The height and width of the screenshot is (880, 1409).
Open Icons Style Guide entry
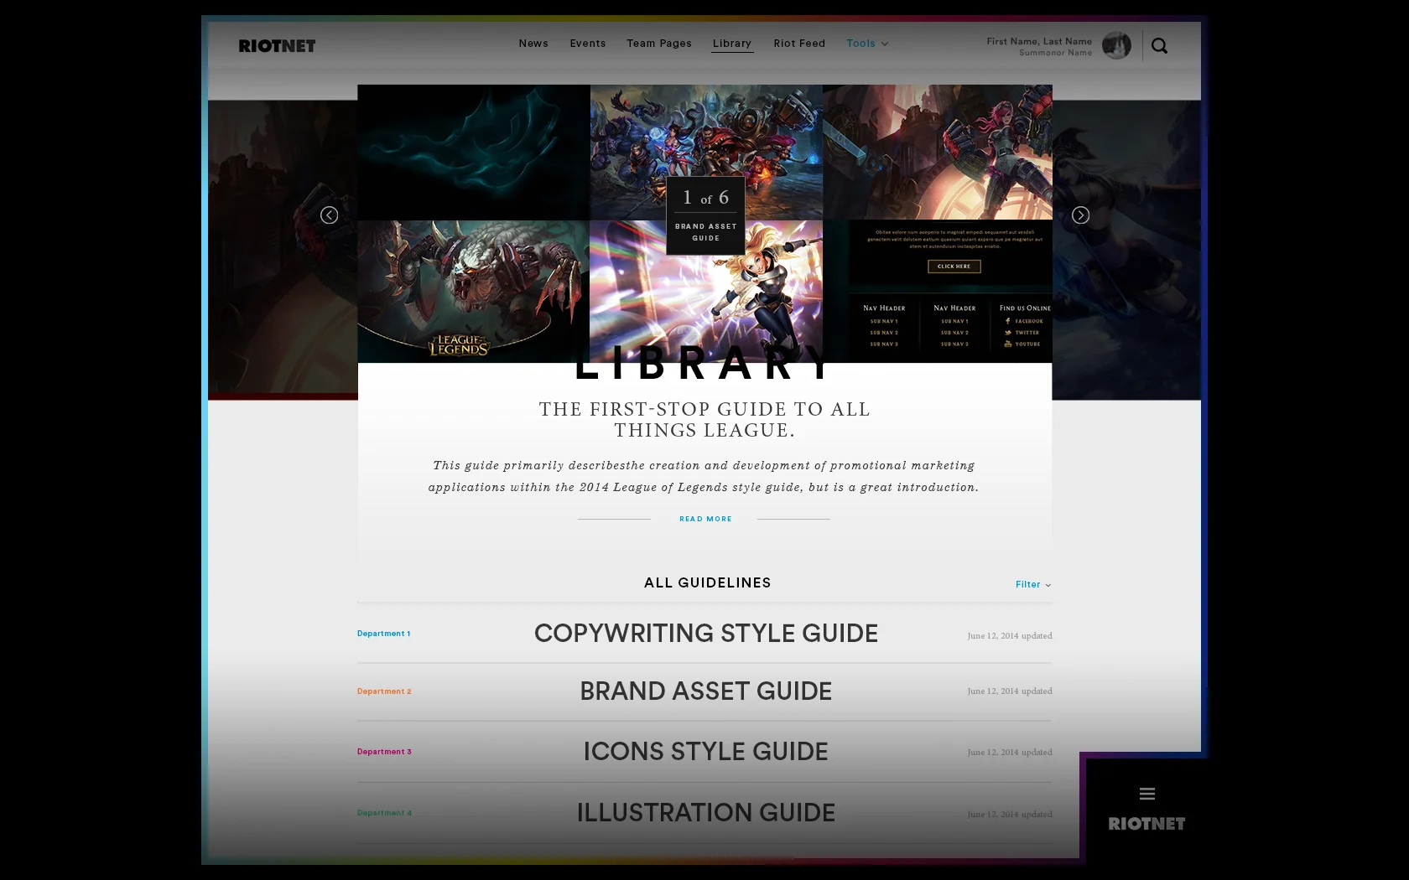point(706,752)
